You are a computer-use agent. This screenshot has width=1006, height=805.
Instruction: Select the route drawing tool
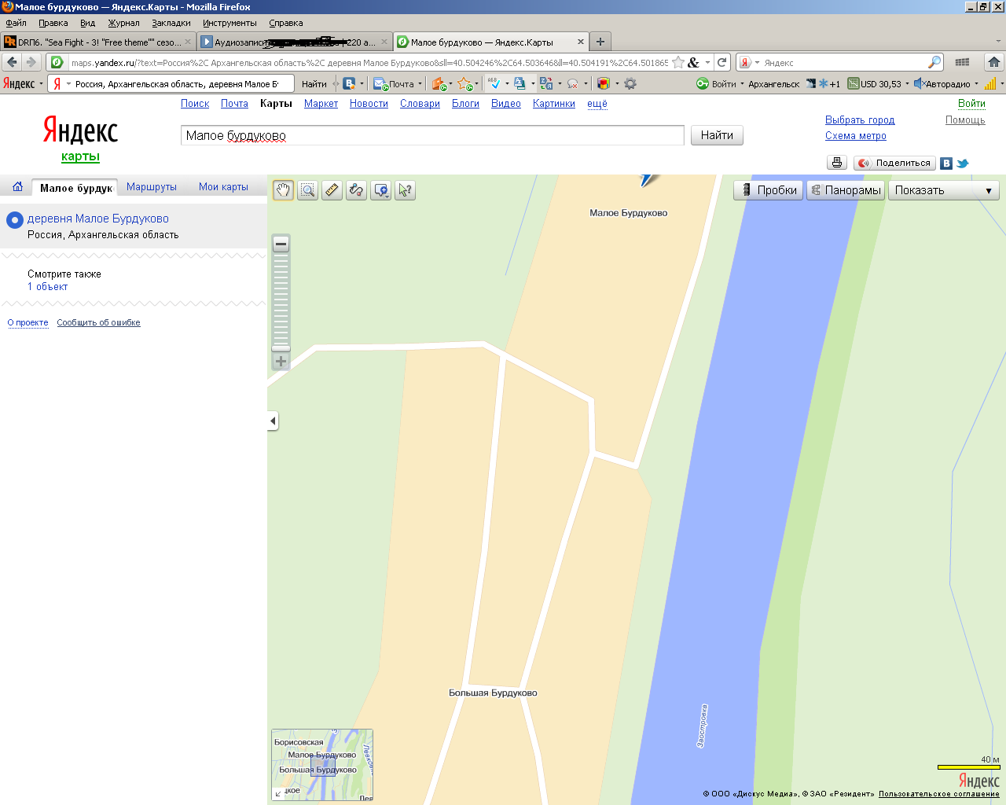point(356,190)
